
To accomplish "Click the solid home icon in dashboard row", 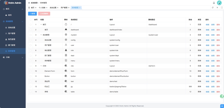I will click(x=66, y=29).
